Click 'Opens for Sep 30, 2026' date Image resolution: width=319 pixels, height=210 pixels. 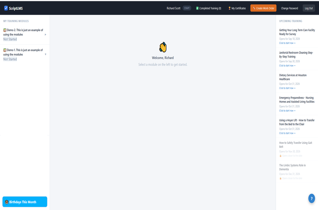(x=289, y=61)
